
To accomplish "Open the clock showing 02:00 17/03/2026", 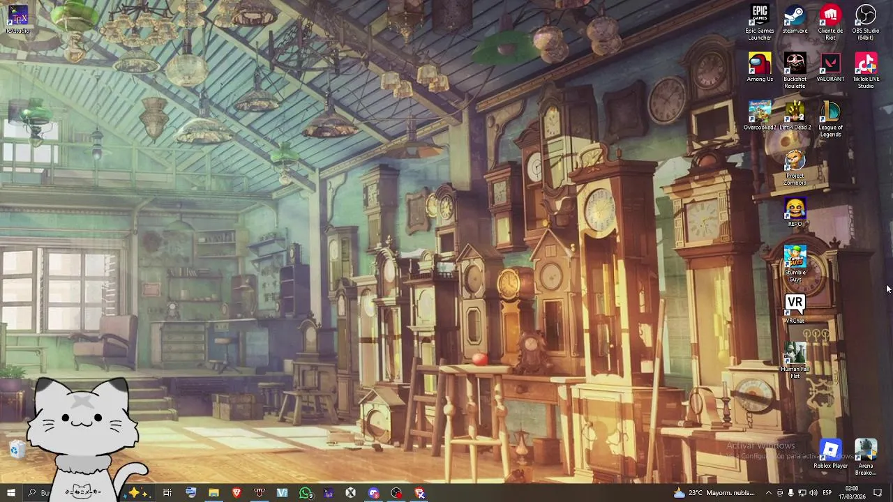I will [x=851, y=493].
